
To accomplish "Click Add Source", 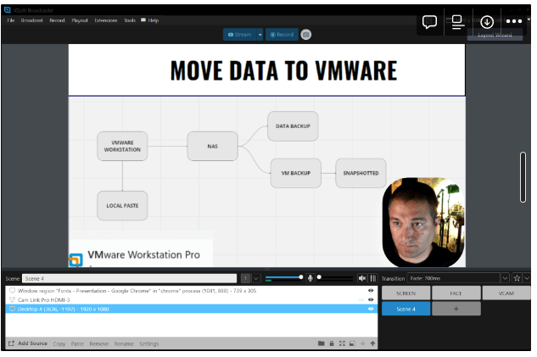I will click(x=28, y=343).
